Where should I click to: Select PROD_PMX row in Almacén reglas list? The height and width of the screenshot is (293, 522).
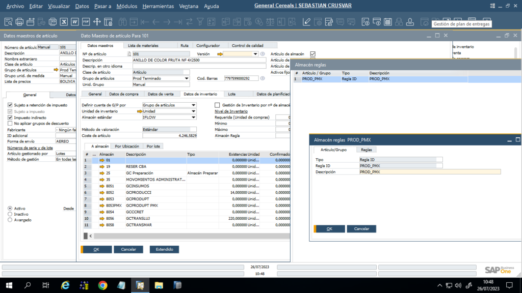407,79
